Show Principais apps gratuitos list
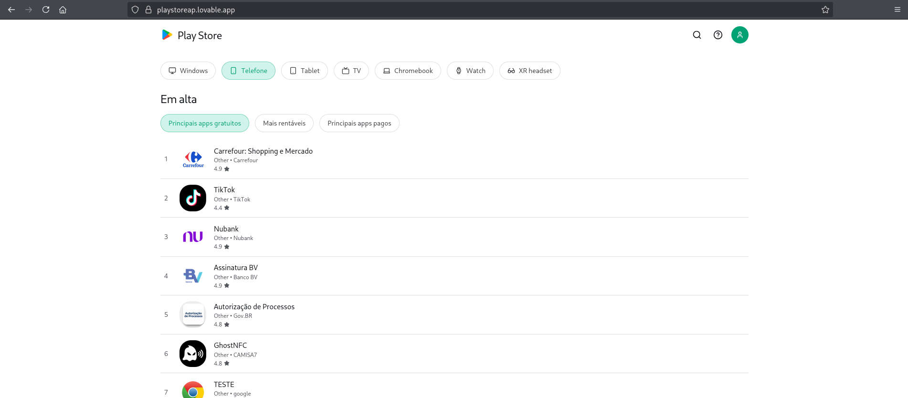 [x=205, y=123]
